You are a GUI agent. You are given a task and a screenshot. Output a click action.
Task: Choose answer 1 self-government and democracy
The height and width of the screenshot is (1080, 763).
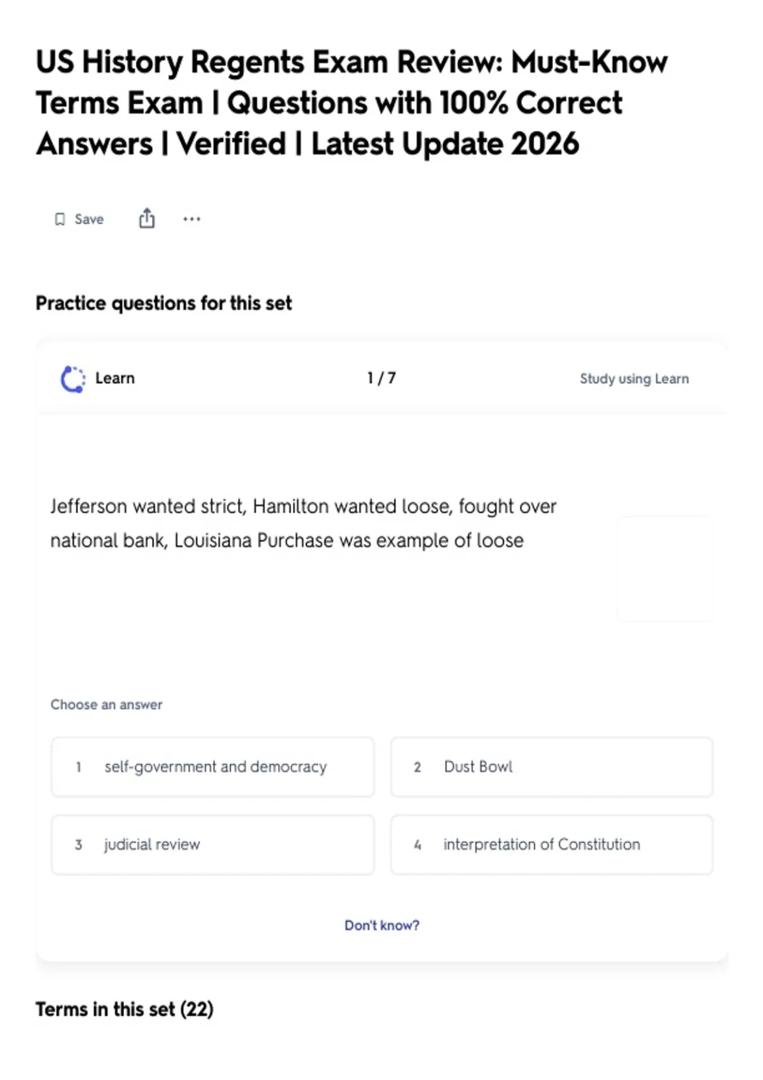click(213, 767)
